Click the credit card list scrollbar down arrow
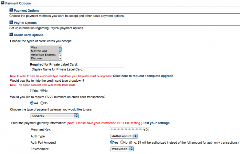Screen dimensions: 240x154 60,58
